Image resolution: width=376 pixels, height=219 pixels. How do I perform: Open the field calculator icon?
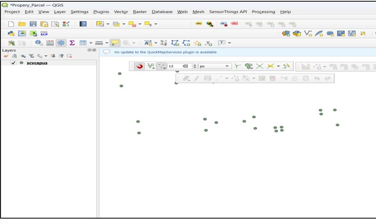point(50,43)
